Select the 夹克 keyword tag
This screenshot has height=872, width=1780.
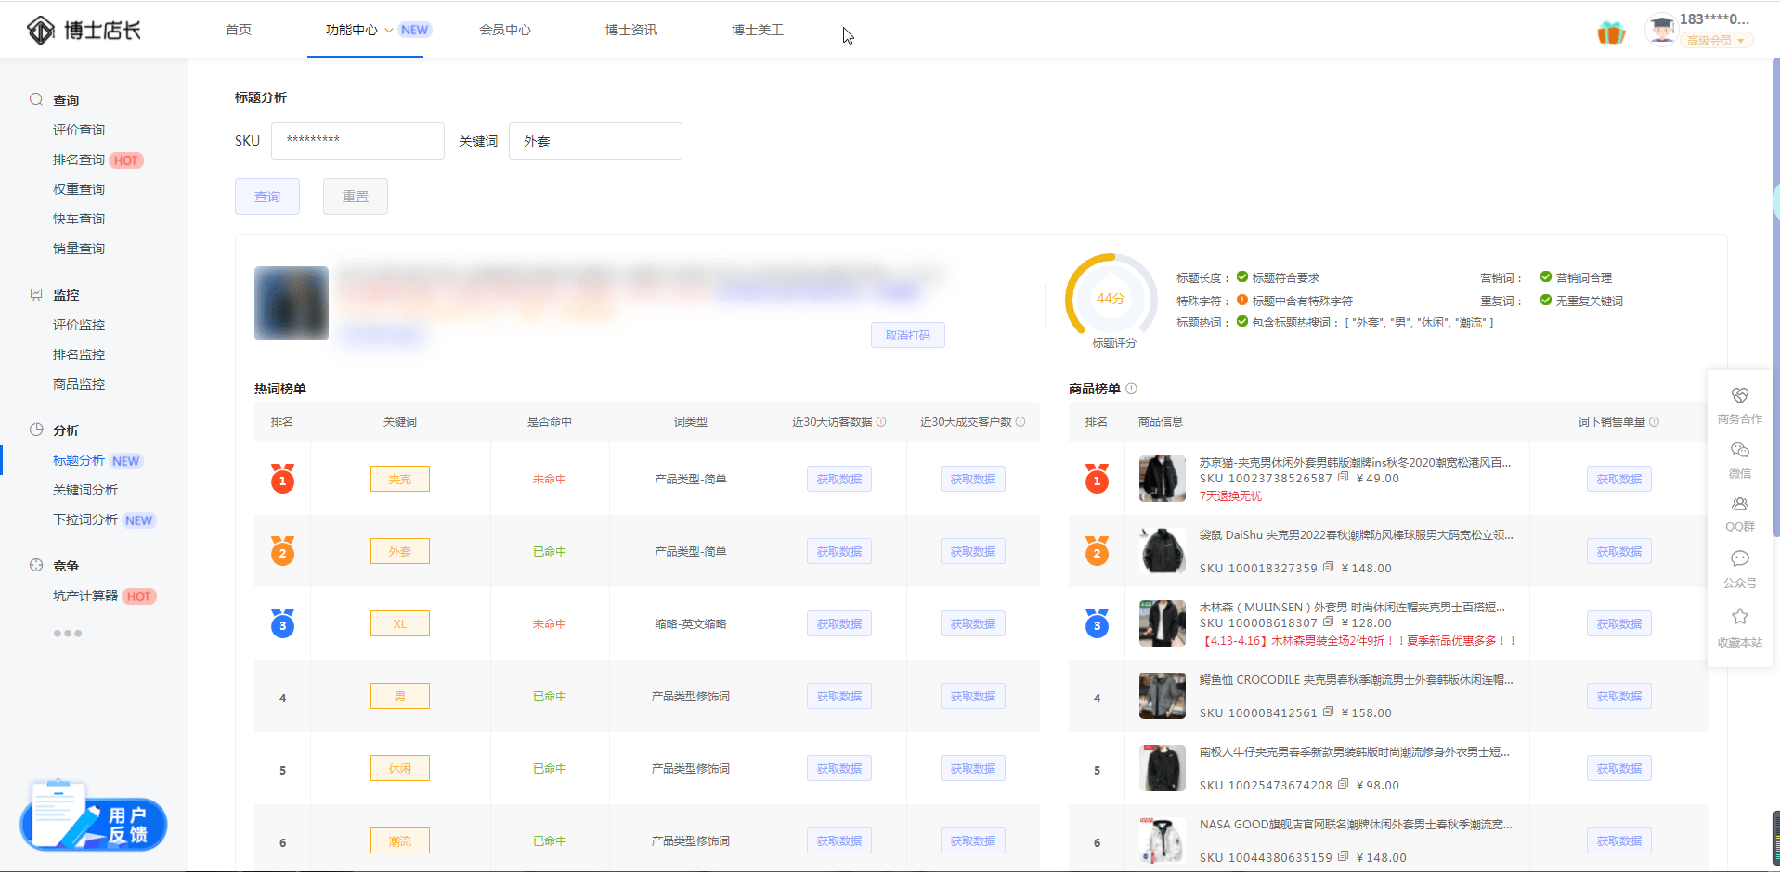pos(399,479)
